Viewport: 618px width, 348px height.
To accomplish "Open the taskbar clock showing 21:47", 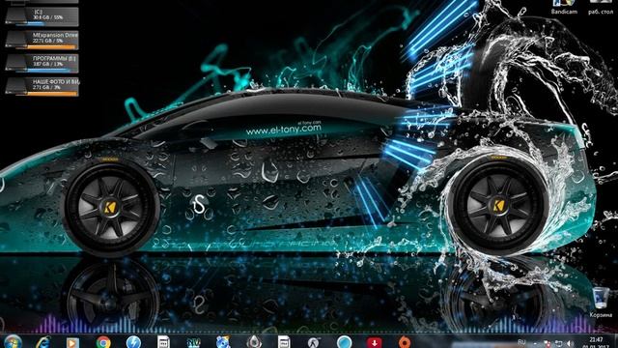I will click(x=597, y=342).
